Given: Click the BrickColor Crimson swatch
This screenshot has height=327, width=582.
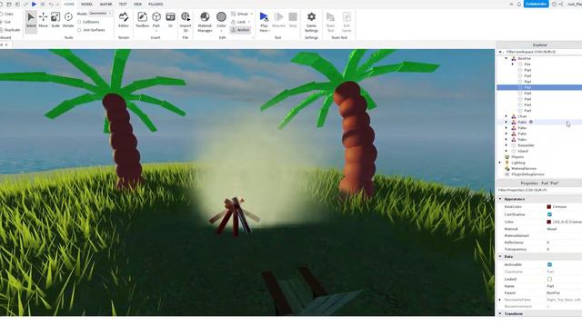Looking at the screenshot, I should [549, 207].
